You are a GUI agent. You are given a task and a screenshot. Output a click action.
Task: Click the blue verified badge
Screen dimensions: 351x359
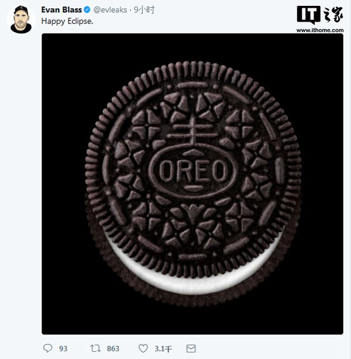coord(87,9)
